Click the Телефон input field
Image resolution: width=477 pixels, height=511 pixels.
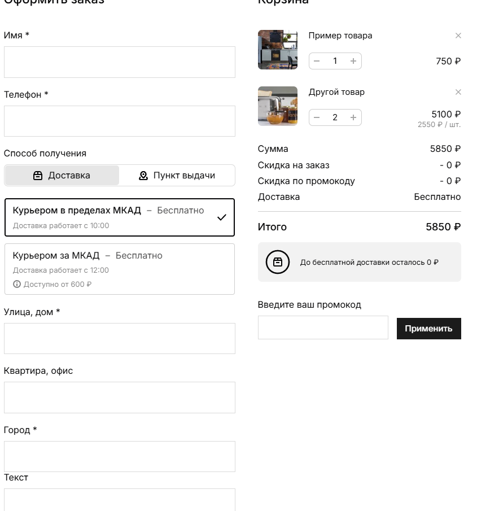pos(119,121)
